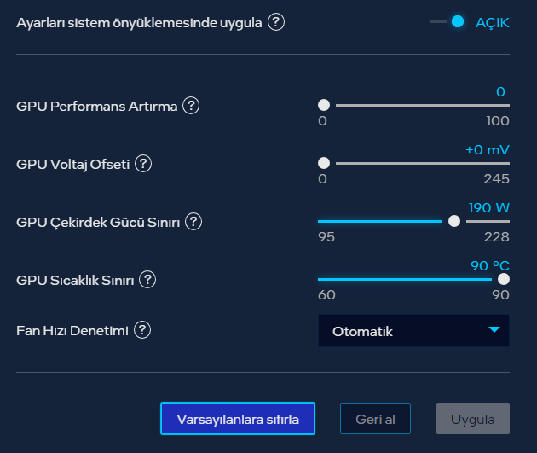Click the AÇIK toggle label
The width and height of the screenshot is (537, 453).
click(492, 22)
